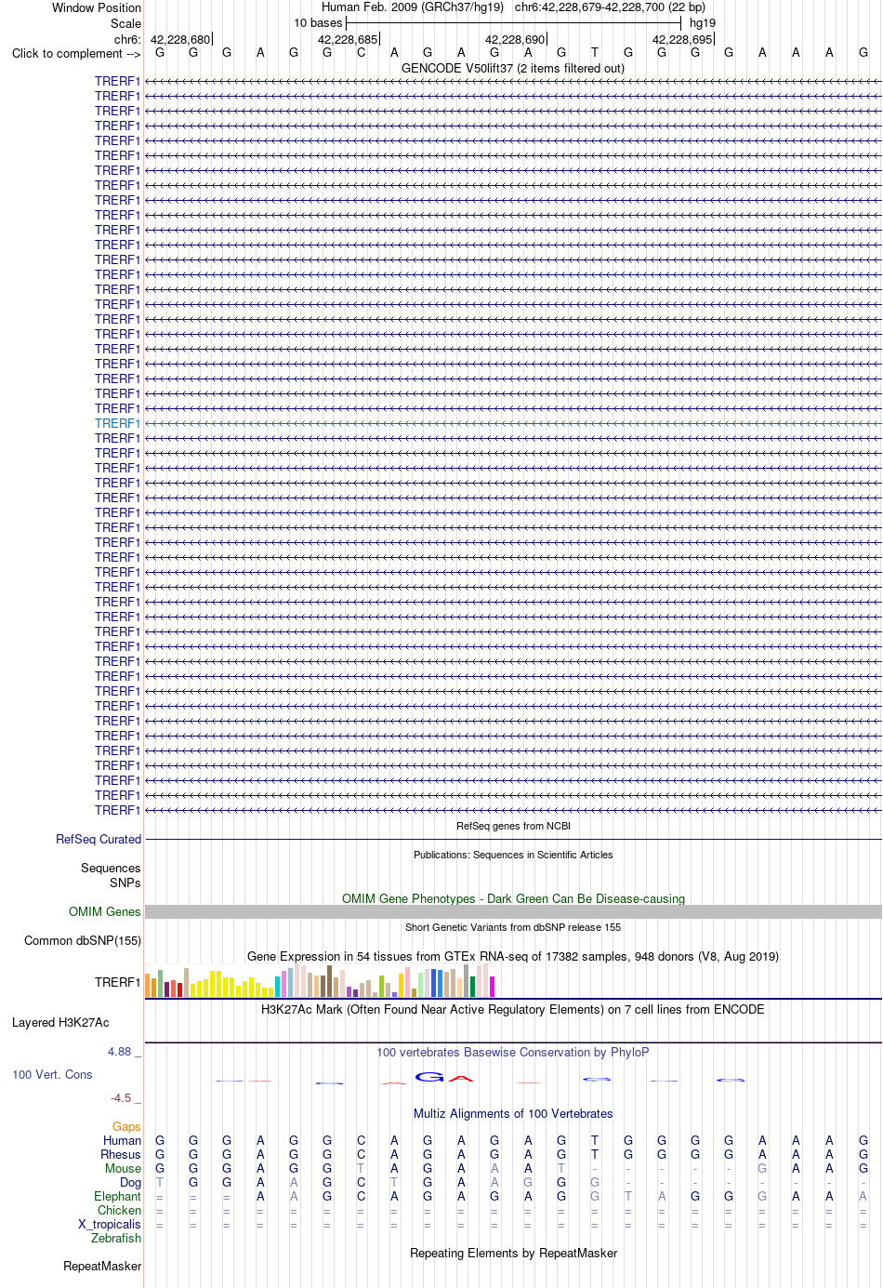
Task: Click the SNPs label under Sequences
Action: tap(125, 883)
